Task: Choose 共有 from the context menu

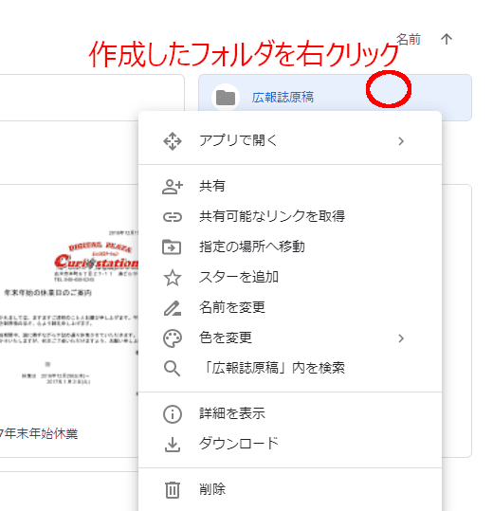Action: tap(290, 186)
